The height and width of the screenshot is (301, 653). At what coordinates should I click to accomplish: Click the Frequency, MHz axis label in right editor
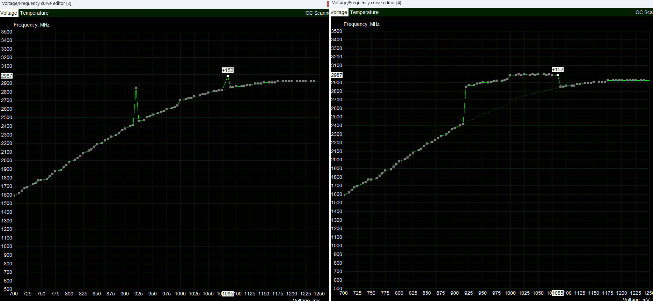point(361,24)
